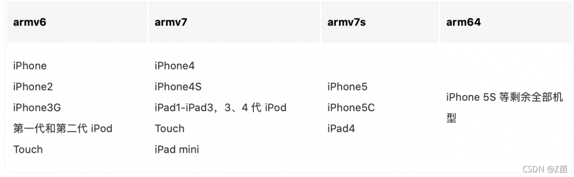Select the iPhone2 text
The width and height of the screenshot is (574, 177).
[33, 87]
